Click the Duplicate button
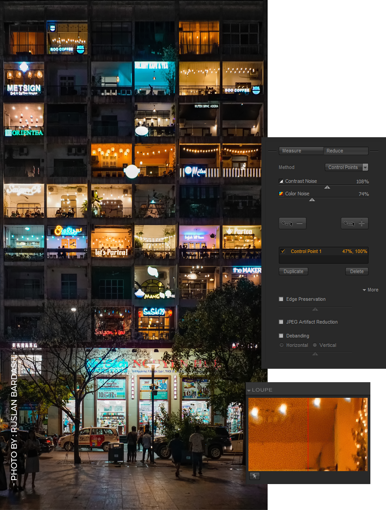 click(294, 271)
